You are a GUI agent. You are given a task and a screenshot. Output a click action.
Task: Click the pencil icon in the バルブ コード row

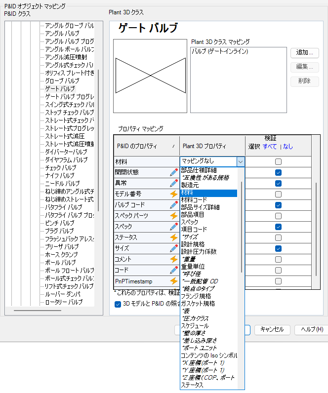(x=174, y=205)
